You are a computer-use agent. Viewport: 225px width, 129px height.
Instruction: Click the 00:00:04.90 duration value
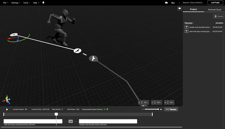(217, 32)
